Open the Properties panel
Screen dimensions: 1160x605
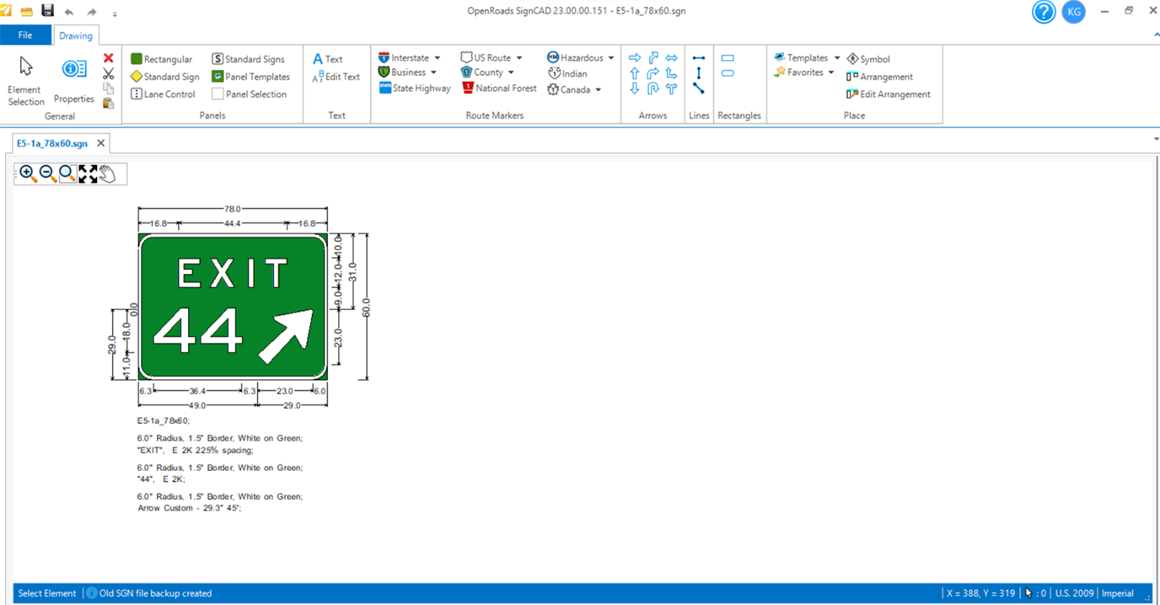[x=73, y=81]
